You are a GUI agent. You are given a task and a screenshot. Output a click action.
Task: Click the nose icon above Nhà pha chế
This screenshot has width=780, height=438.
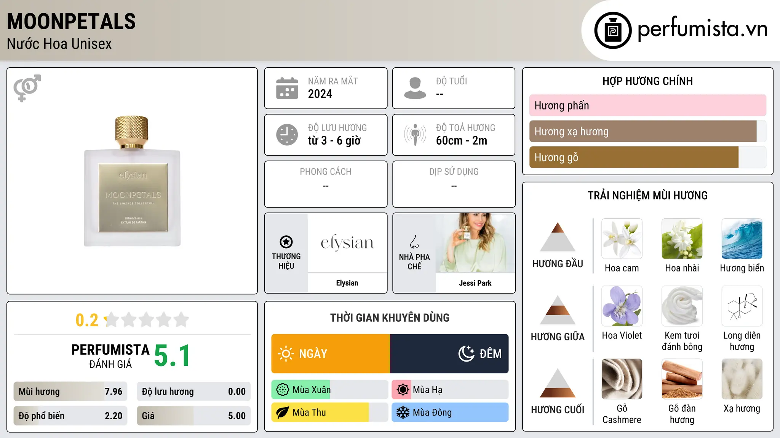(414, 242)
